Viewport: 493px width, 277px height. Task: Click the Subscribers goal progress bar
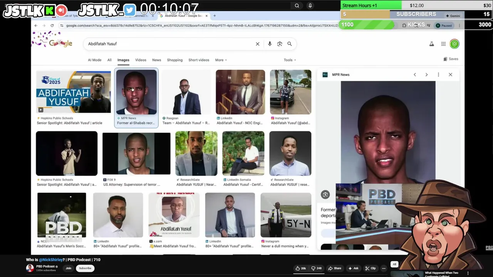coord(416,14)
